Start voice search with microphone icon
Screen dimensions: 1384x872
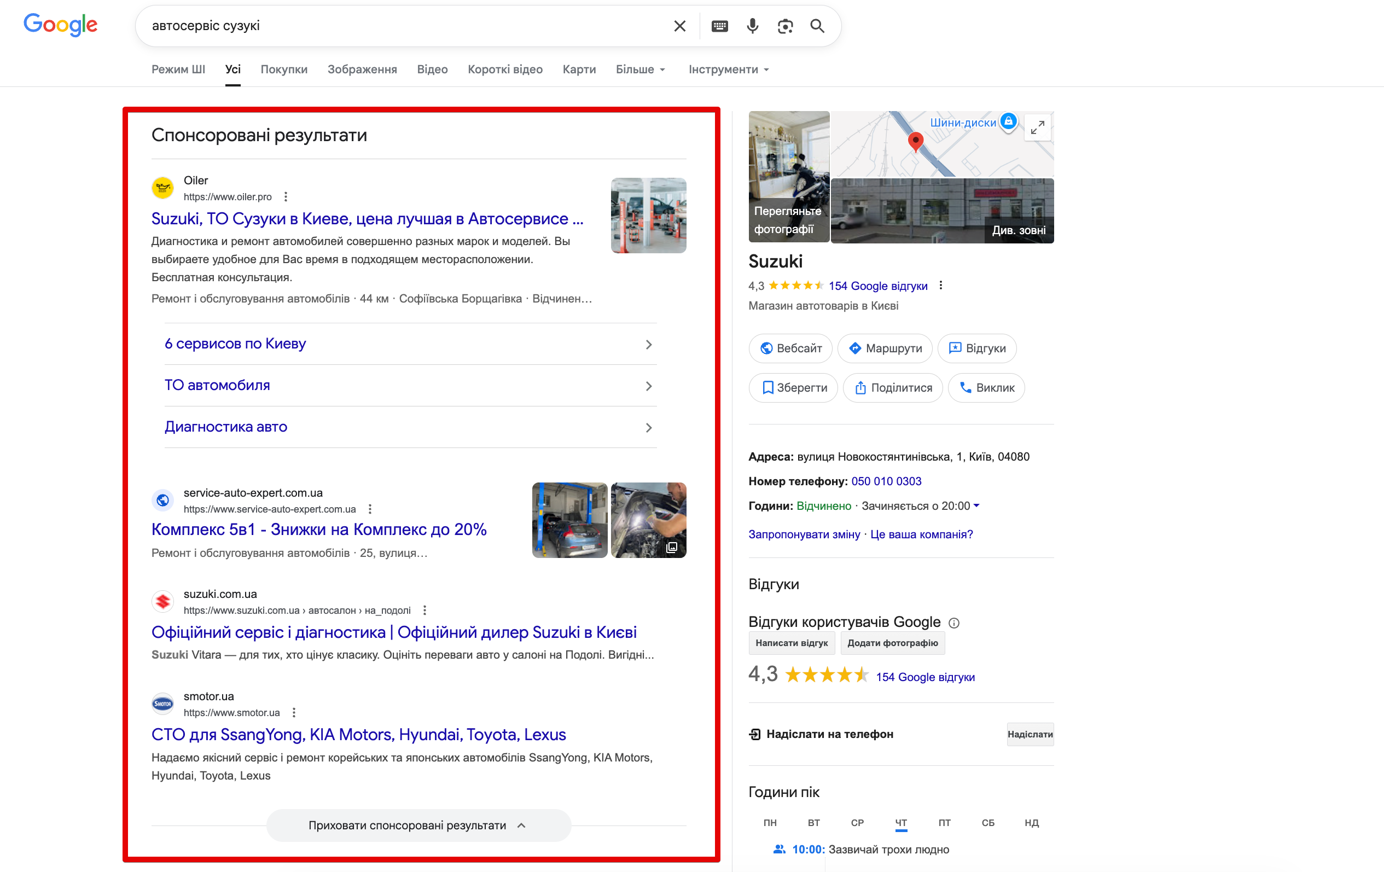(x=752, y=26)
